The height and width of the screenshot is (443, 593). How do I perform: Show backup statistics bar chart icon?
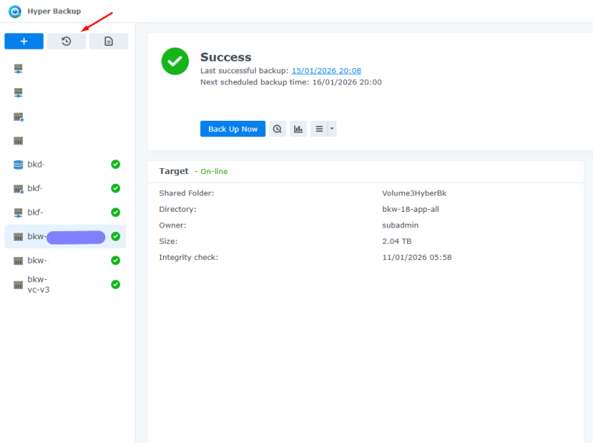click(x=298, y=129)
